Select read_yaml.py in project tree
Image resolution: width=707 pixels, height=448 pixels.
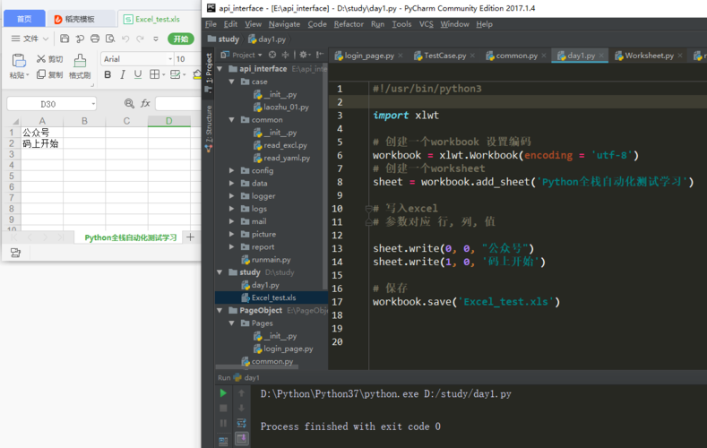click(x=287, y=158)
